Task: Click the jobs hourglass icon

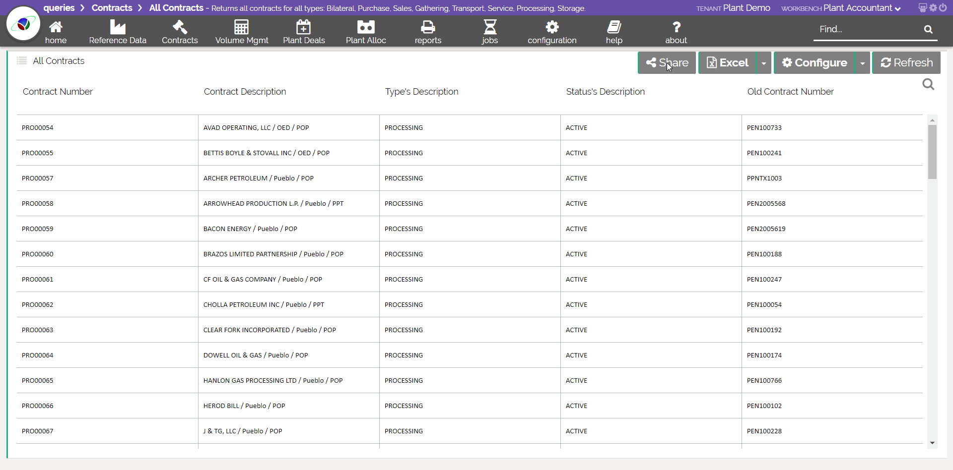Action: point(489,27)
